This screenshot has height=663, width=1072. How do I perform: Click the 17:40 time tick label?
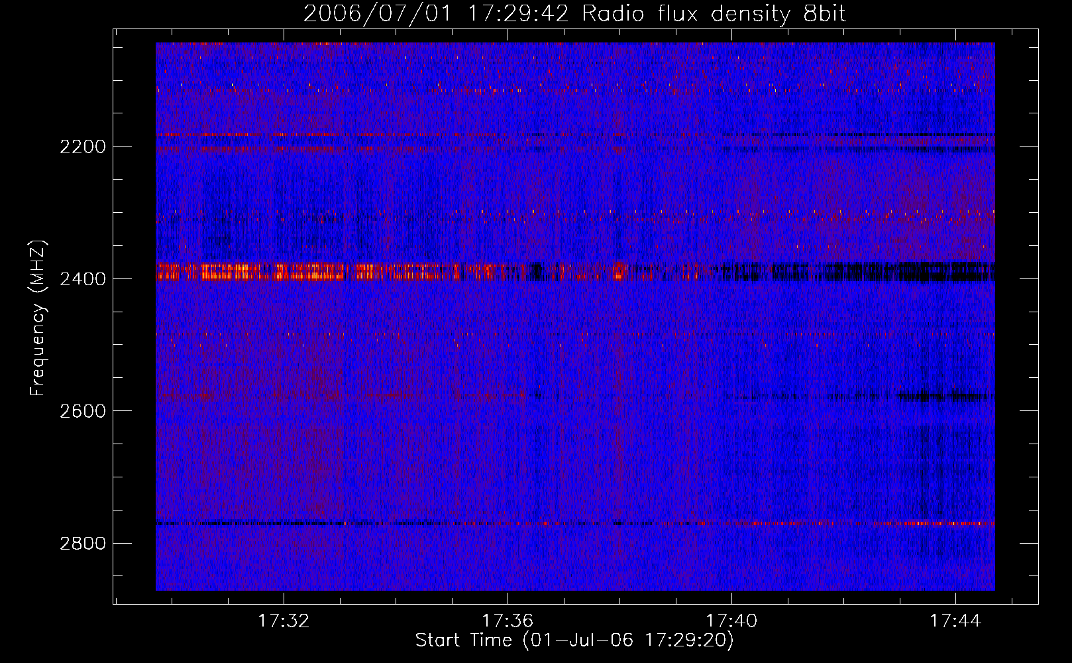pyautogui.click(x=731, y=621)
